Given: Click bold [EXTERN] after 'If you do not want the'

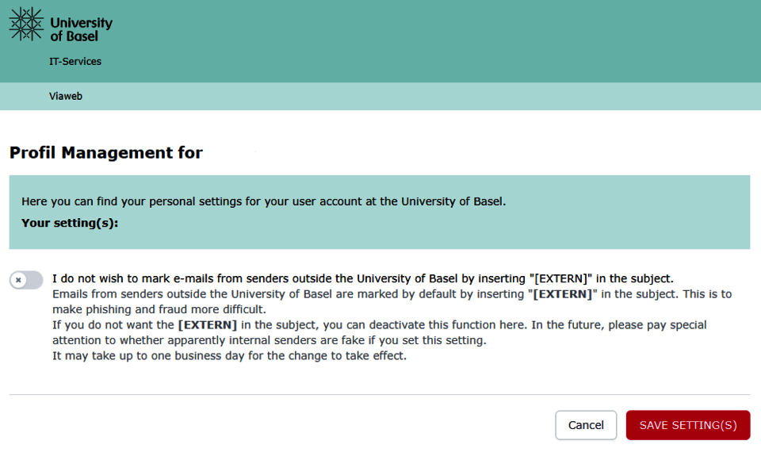Looking at the screenshot, I should [x=207, y=325].
